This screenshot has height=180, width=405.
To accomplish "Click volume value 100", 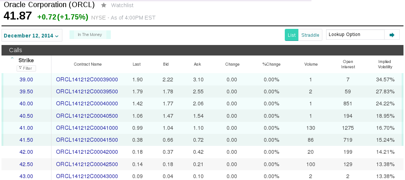I will [310, 164].
